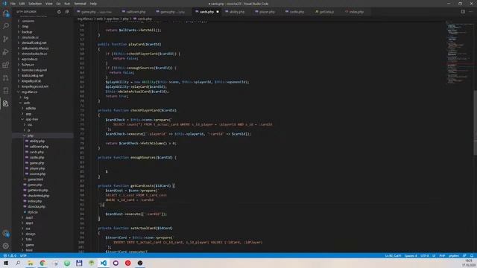Image resolution: width=477 pixels, height=268 pixels.
Task: Open ability.php in the file tree
Action: click(x=37, y=141)
